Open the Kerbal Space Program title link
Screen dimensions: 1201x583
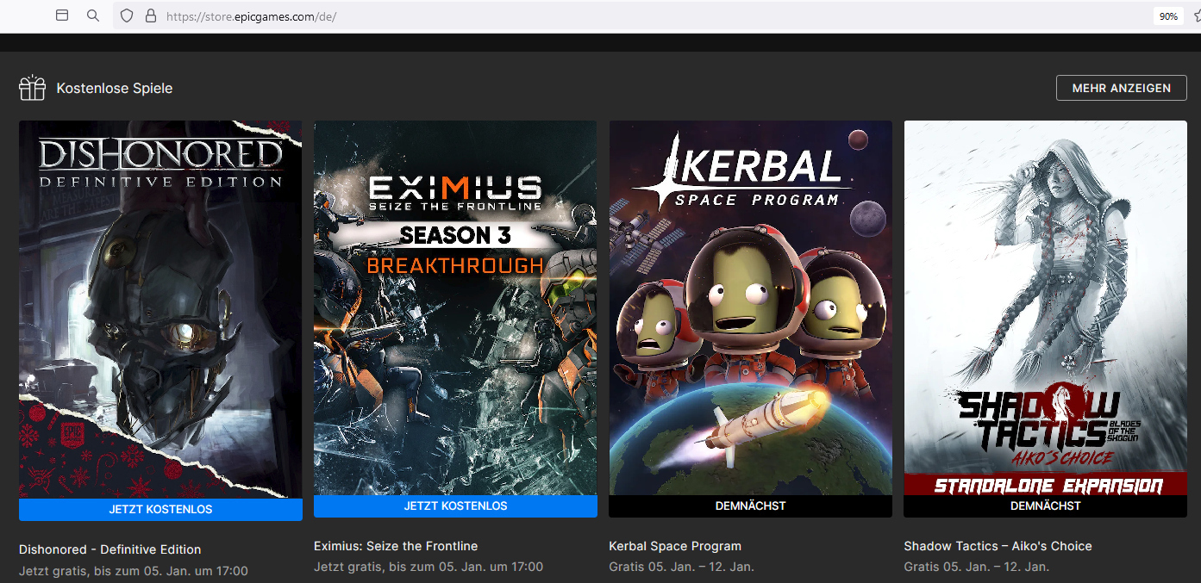coord(675,546)
